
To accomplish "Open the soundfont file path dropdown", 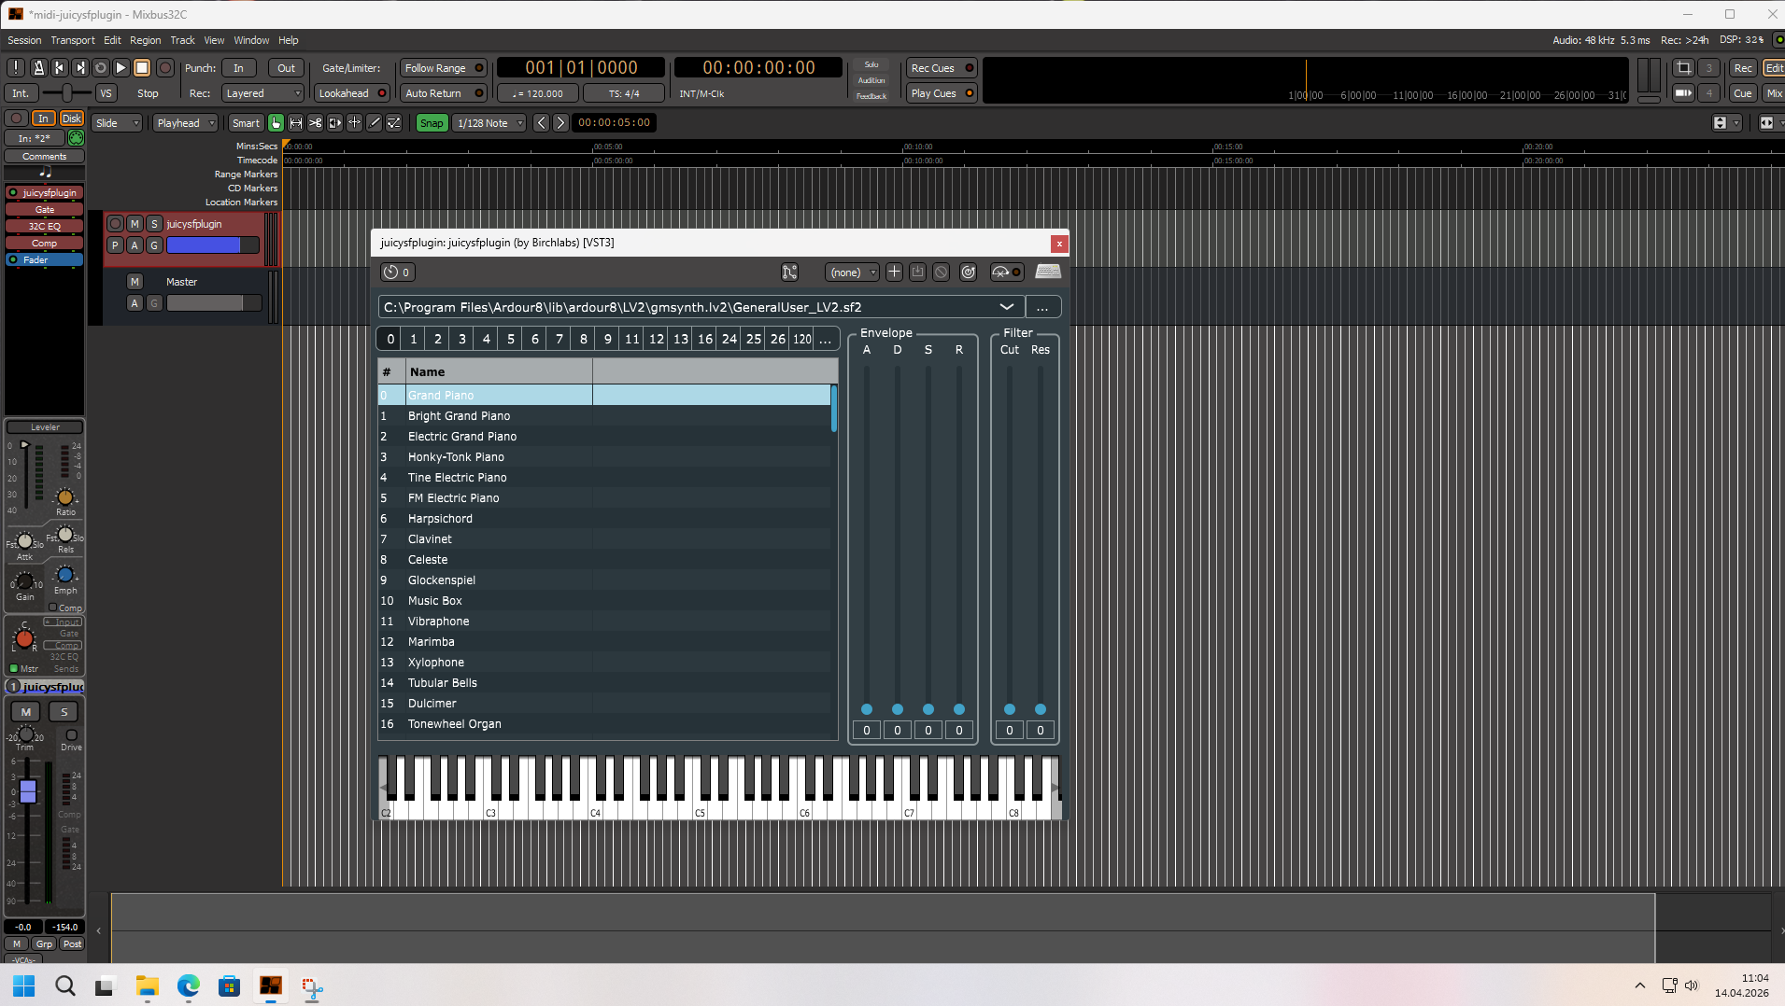I will [x=1006, y=307].
